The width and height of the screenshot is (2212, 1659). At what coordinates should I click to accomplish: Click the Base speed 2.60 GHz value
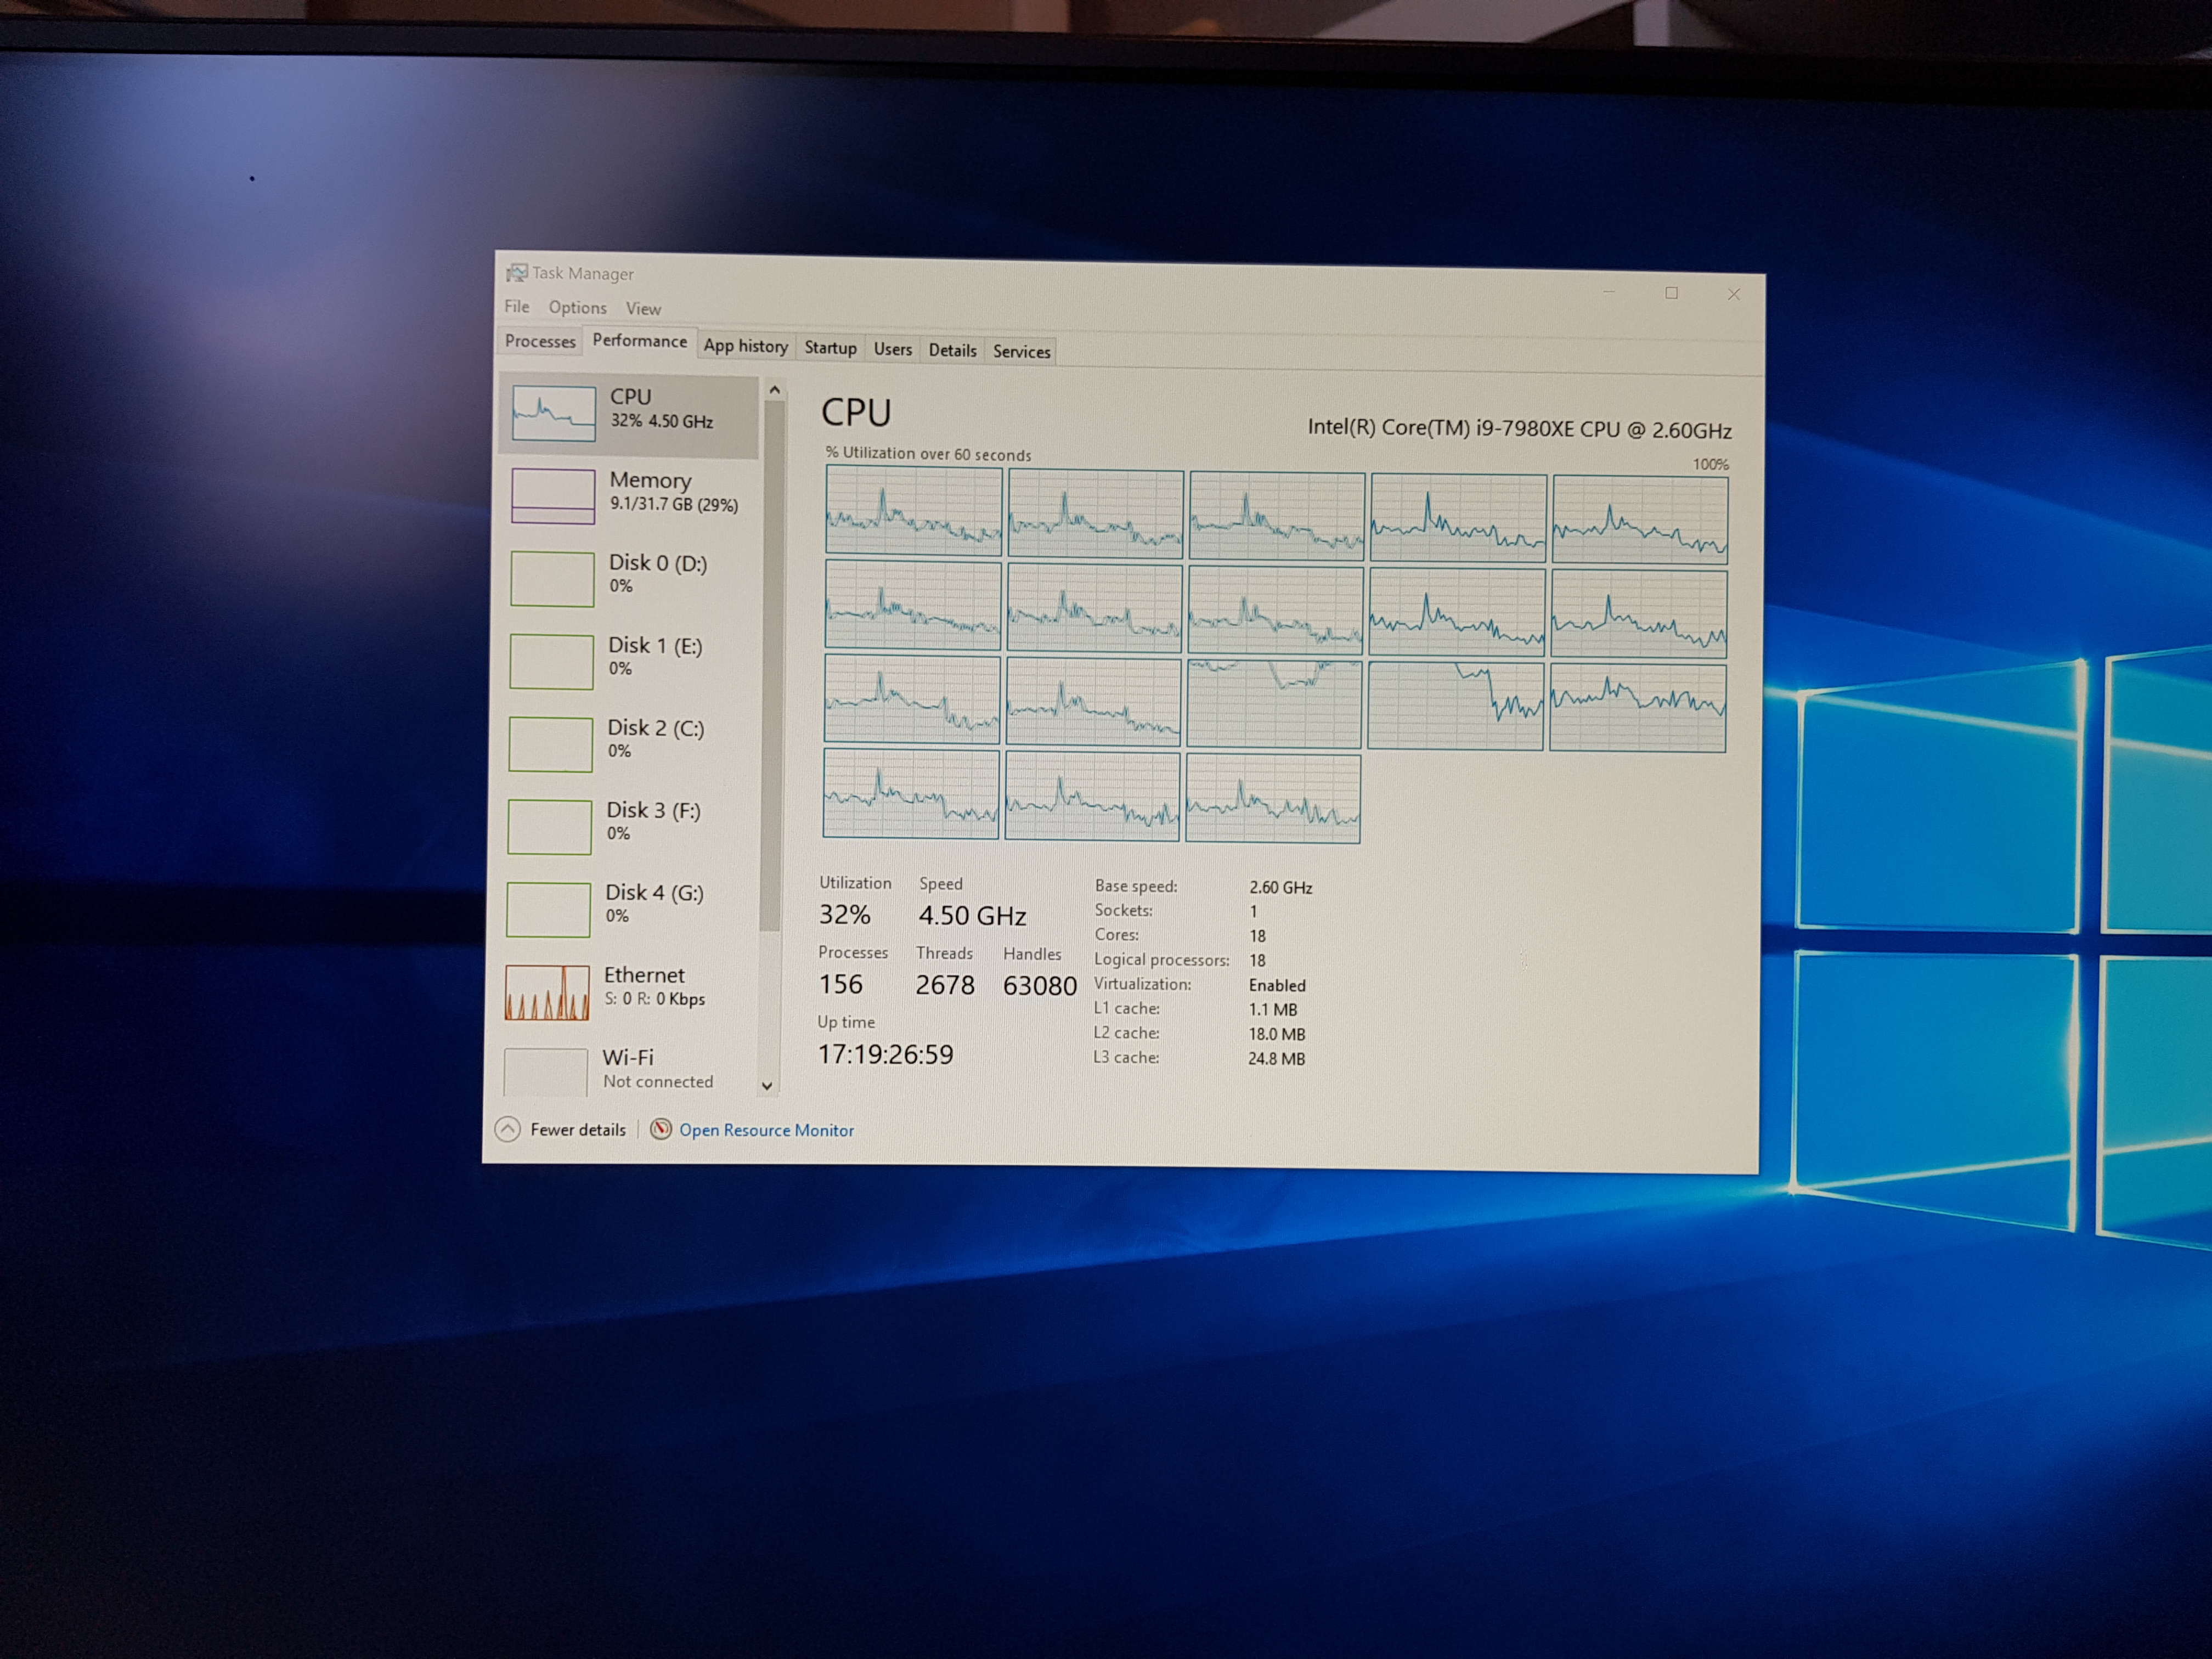pos(1280,887)
